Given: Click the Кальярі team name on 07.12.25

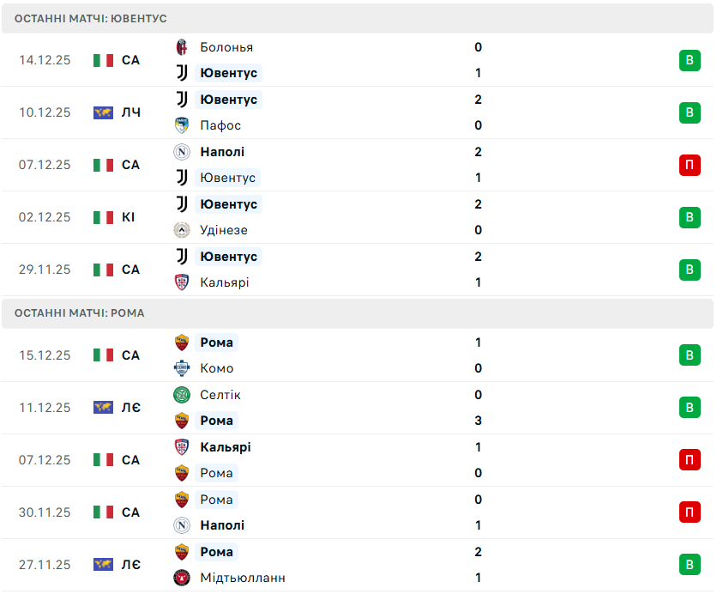Looking at the screenshot, I should (x=226, y=447).
